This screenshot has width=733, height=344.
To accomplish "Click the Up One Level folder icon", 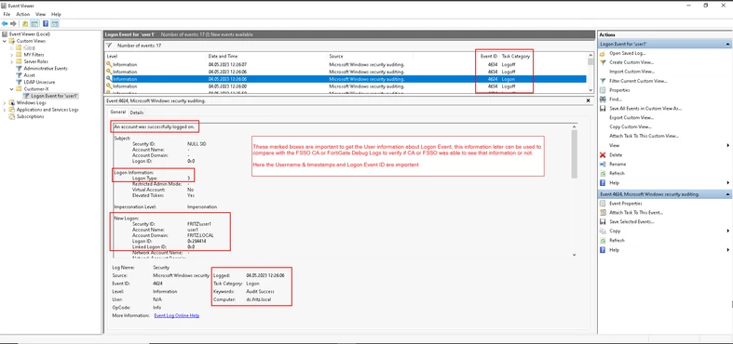I will coord(25,24).
